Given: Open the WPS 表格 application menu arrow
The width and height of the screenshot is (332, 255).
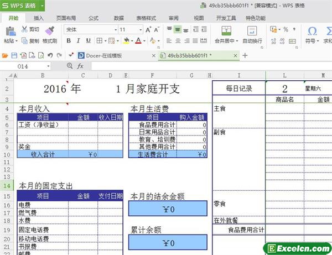Looking at the screenshot, I should click(x=42, y=6).
